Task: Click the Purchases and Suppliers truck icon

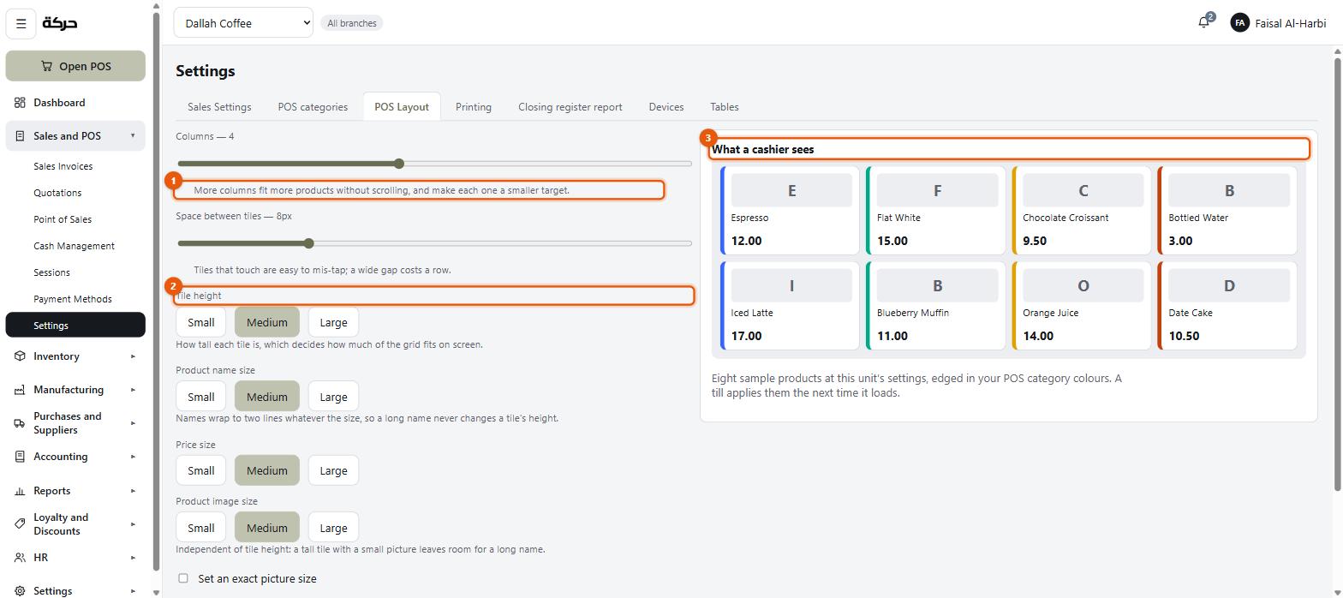Action: pyautogui.click(x=20, y=423)
